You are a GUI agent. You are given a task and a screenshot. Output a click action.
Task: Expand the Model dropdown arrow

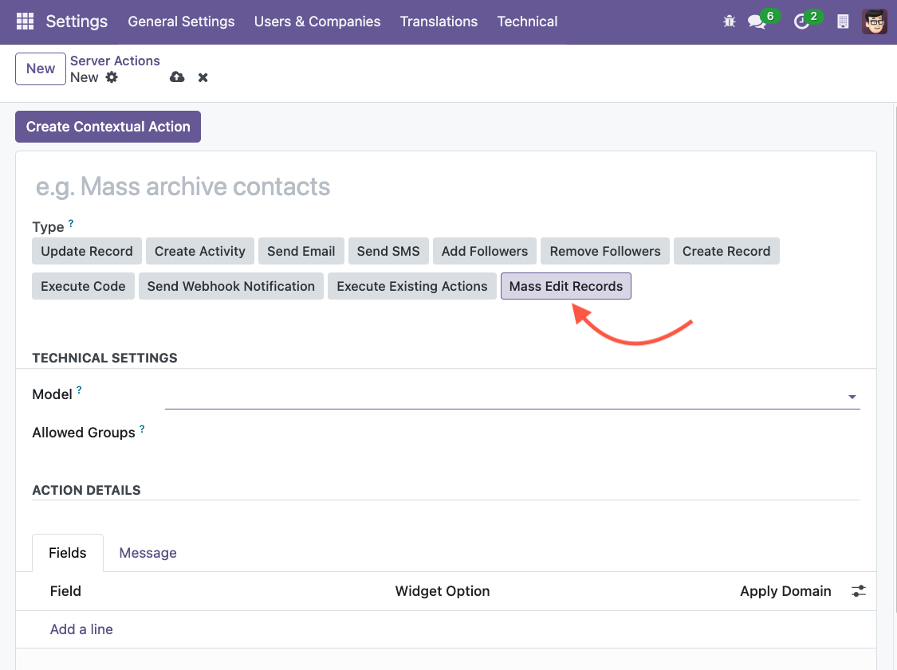coord(852,396)
